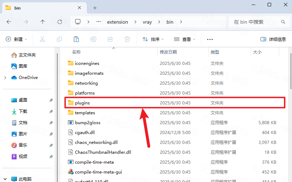Open the more options ellipsis menu
This screenshot has height=182, width=292.
coord(210,39)
